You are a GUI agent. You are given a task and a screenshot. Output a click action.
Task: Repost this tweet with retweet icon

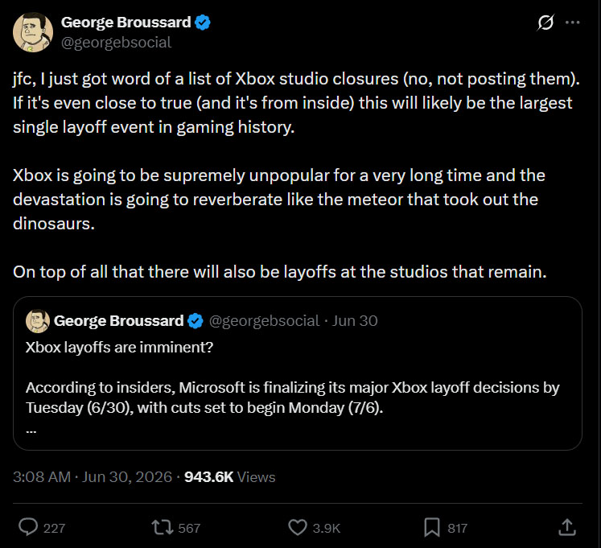click(163, 527)
